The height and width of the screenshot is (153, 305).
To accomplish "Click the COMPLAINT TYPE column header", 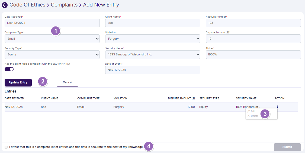I will pos(88,98).
